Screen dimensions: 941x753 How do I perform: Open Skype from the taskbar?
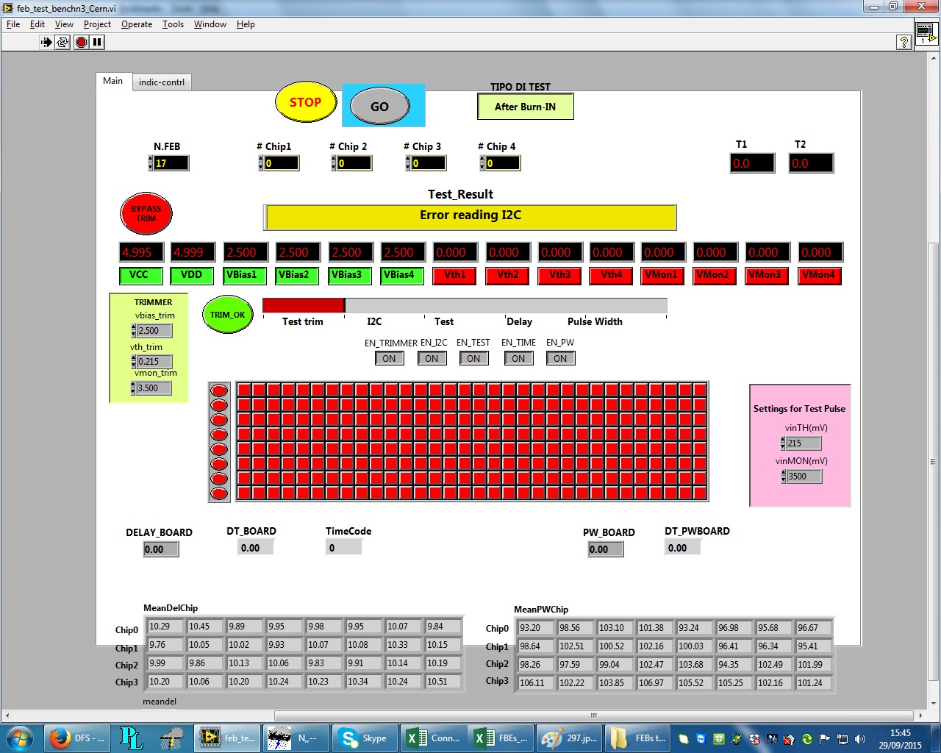coord(365,738)
